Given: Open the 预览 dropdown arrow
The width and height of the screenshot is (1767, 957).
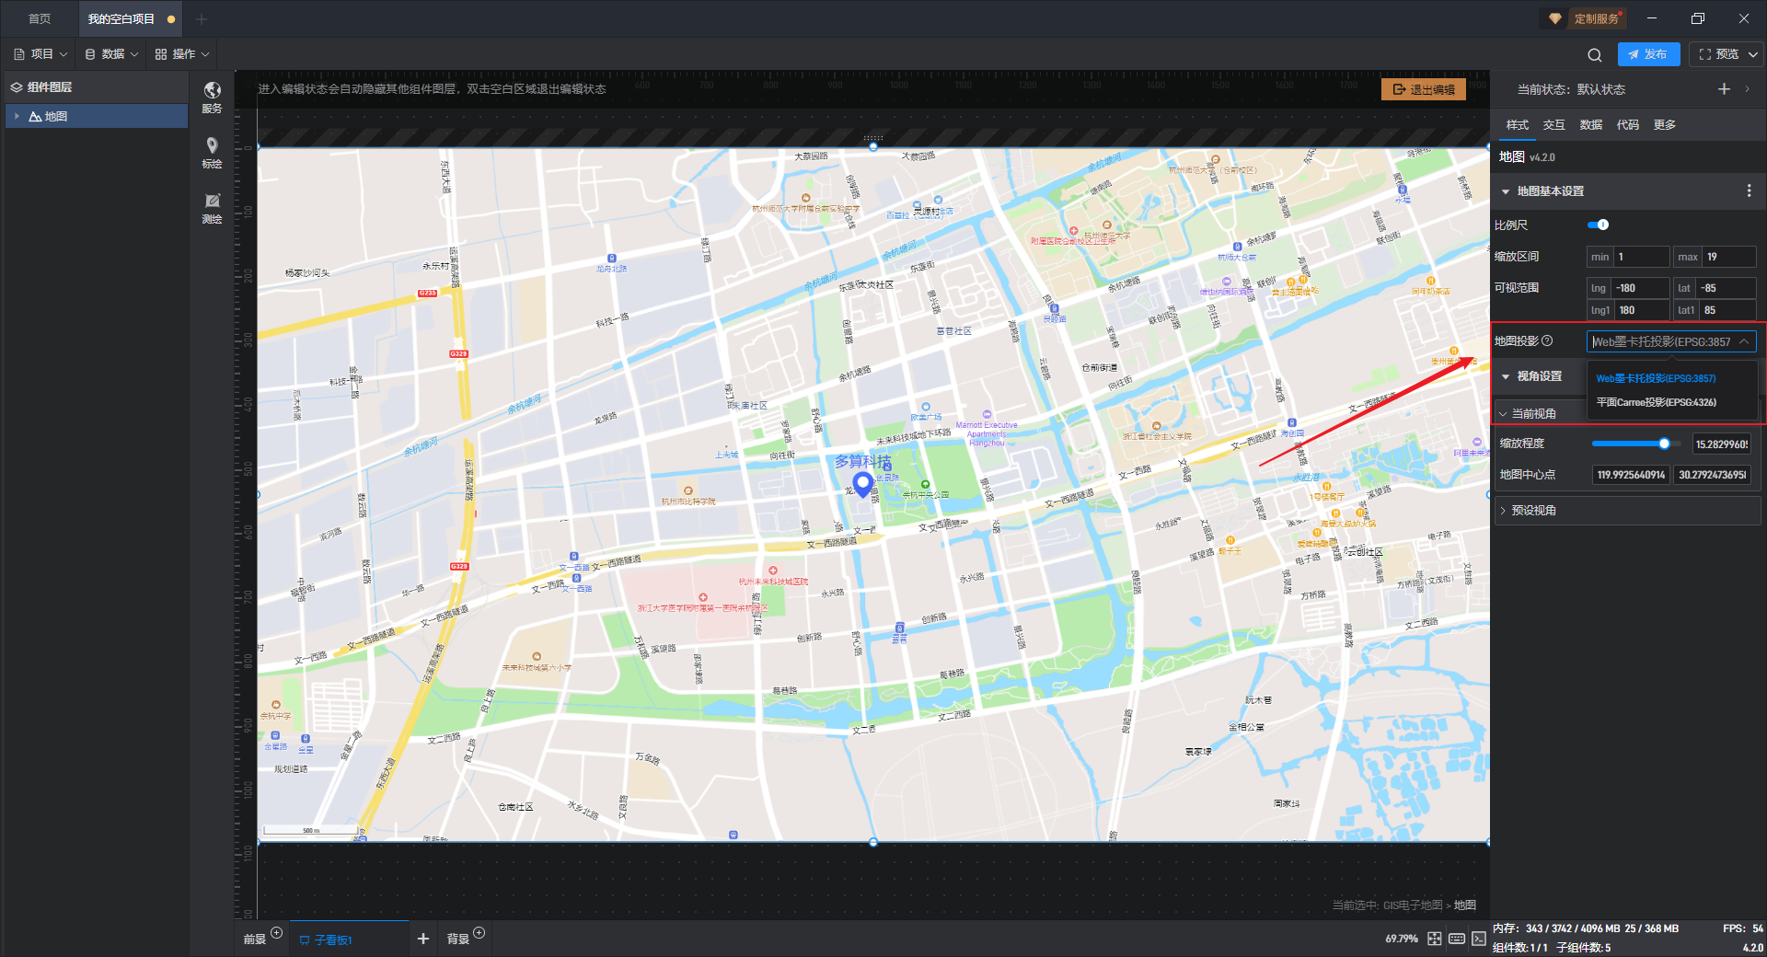Looking at the screenshot, I should tap(1753, 54).
